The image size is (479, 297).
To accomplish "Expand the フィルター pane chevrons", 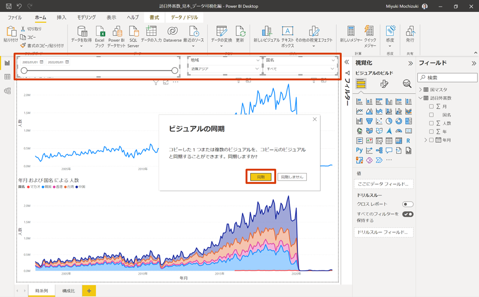I will (347, 62).
